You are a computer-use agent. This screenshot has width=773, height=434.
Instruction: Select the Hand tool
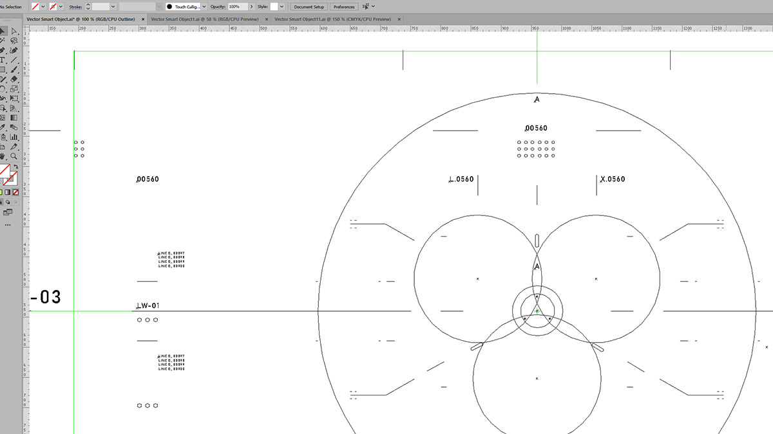coord(3,156)
